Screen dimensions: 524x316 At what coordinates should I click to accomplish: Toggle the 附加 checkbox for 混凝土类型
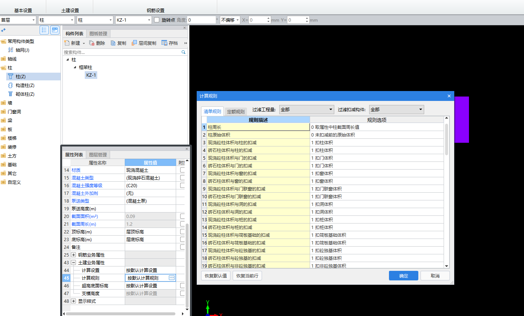pos(182,178)
